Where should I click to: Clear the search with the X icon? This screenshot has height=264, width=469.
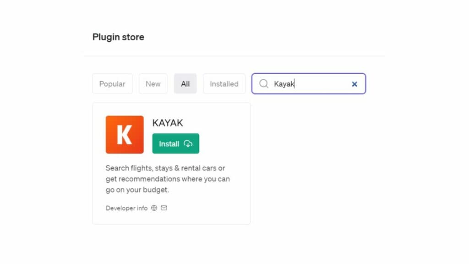click(x=354, y=84)
